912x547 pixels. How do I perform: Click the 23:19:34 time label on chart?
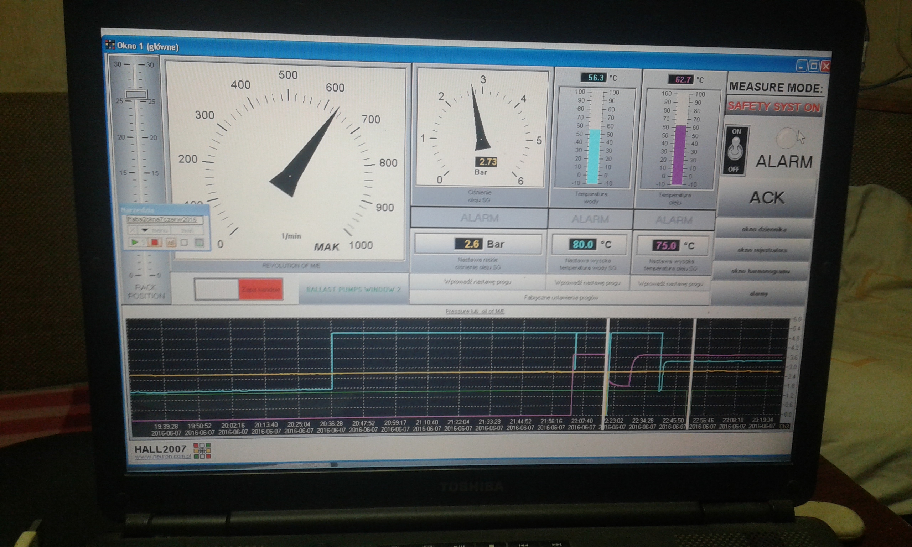point(762,420)
